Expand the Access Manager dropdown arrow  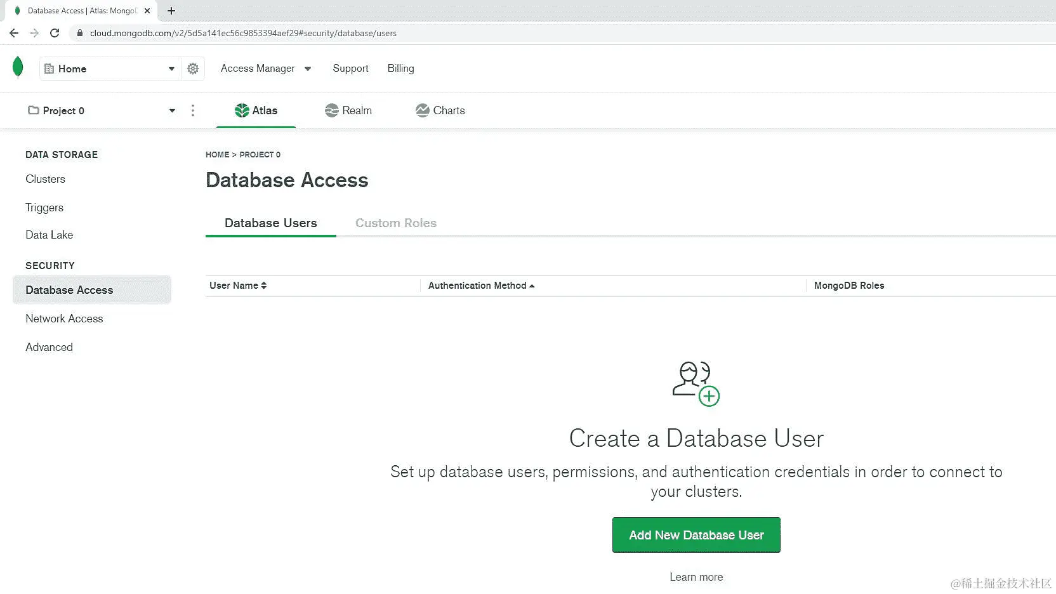click(x=308, y=69)
